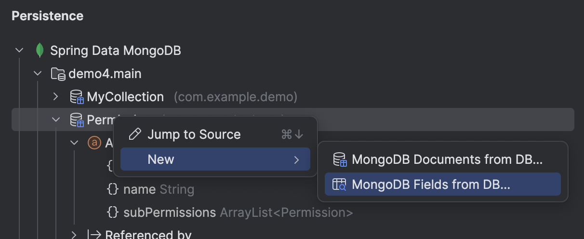Click the pencil icon beside Jump to Source
This screenshot has width=584, height=239.
click(x=135, y=134)
